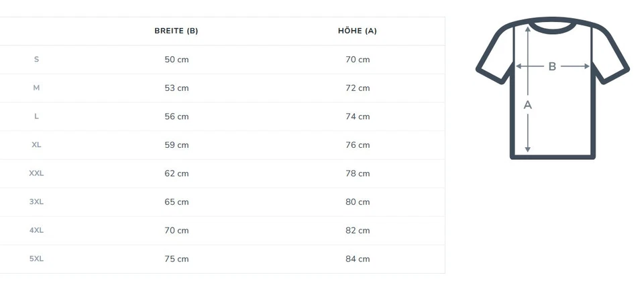The width and height of the screenshot is (644, 287).
Task: Select the 5XL size row label
Action: pyautogui.click(x=36, y=258)
